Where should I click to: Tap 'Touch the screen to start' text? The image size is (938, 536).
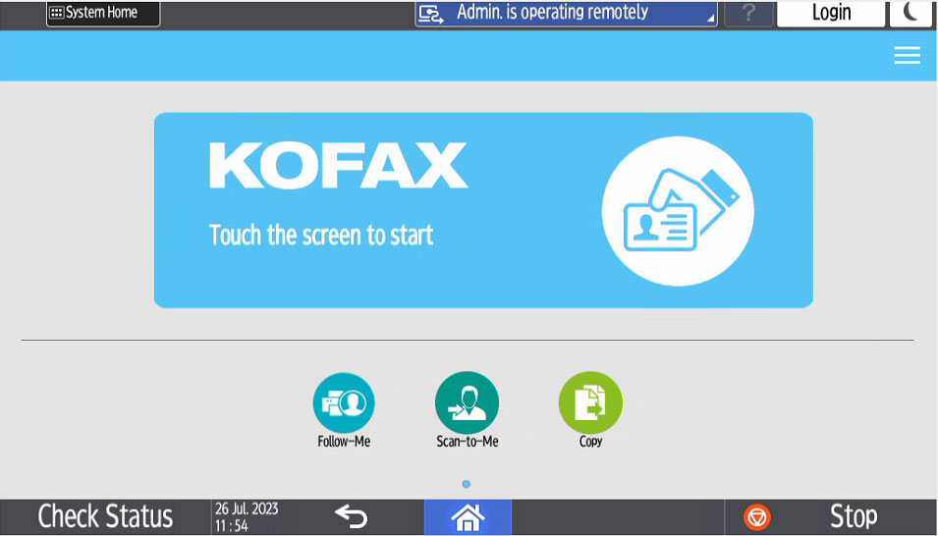tap(321, 235)
